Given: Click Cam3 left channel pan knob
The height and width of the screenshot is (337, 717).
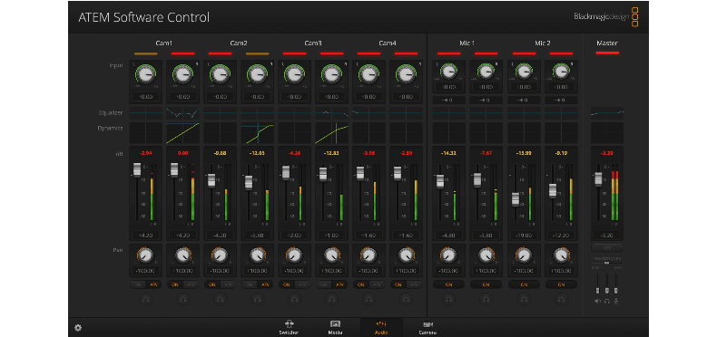Looking at the screenshot, I should click(x=295, y=255).
